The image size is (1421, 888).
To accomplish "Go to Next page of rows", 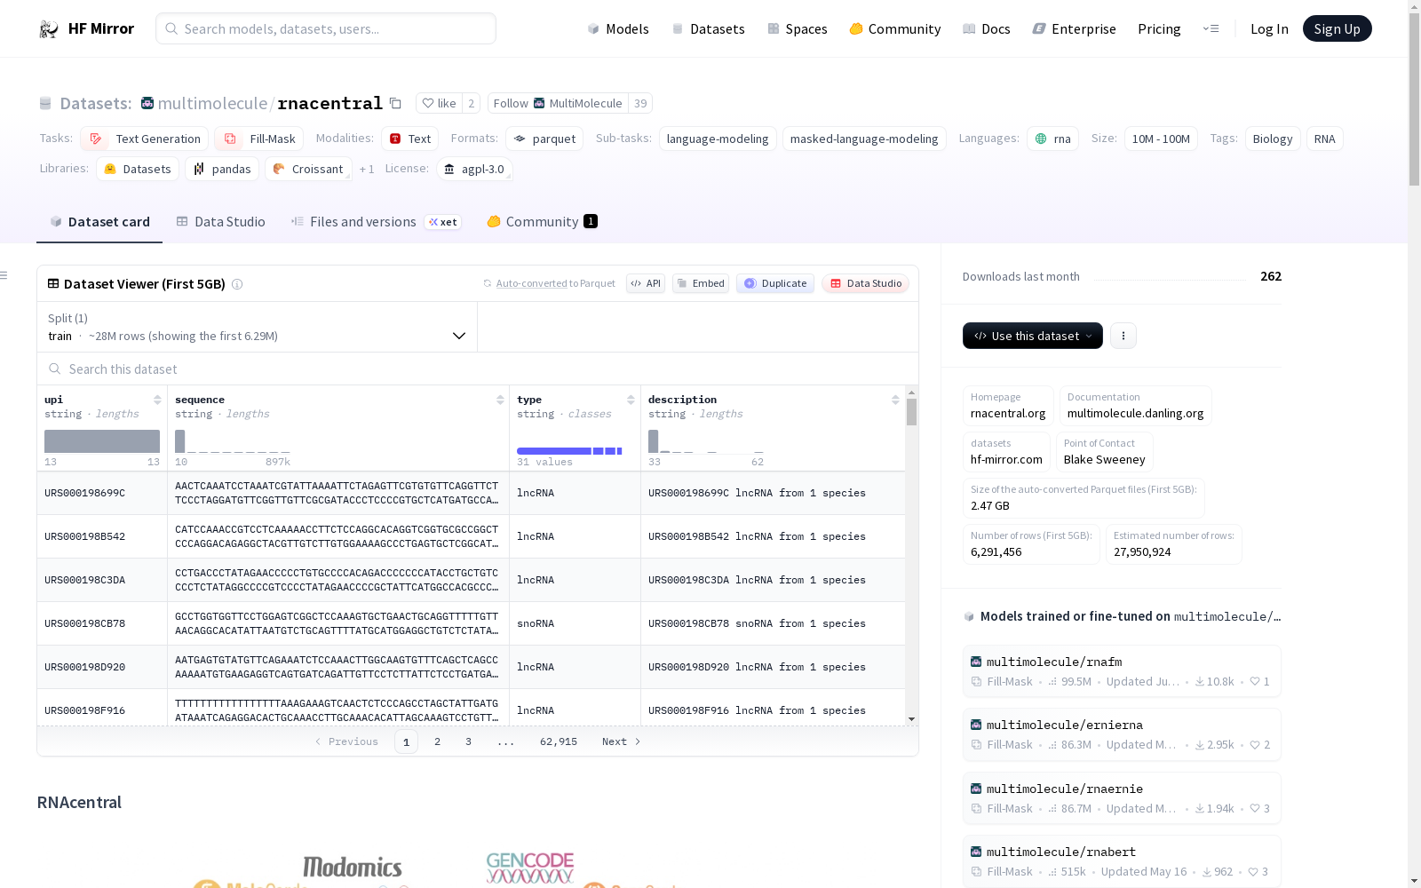I will [622, 741].
